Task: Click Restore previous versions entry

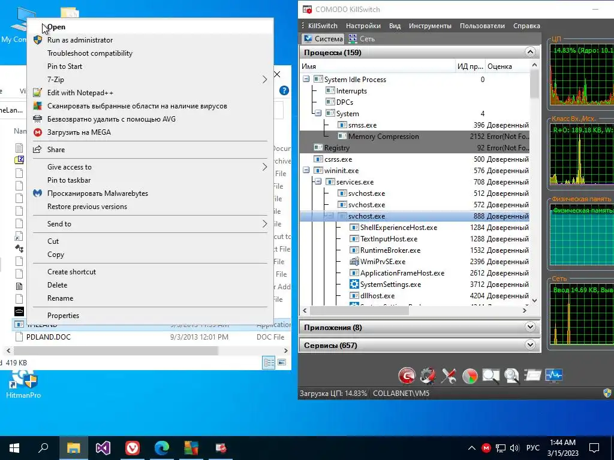Action: click(150, 207)
